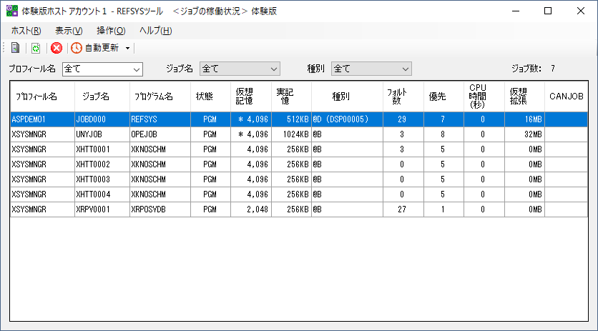Image resolution: width=598 pixels, height=331 pixels.
Task: Click the 種別 column header
Action: (347, 97)
